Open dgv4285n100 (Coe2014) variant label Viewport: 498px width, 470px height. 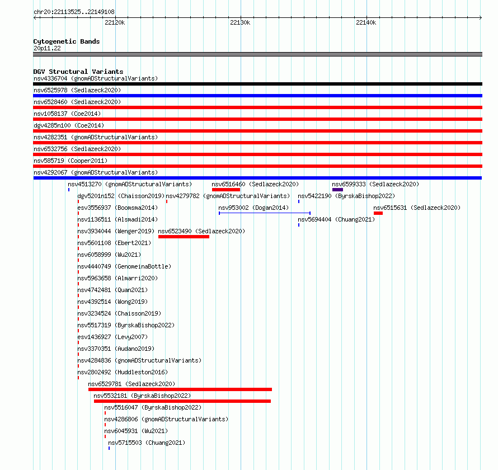tap(69, 125)
